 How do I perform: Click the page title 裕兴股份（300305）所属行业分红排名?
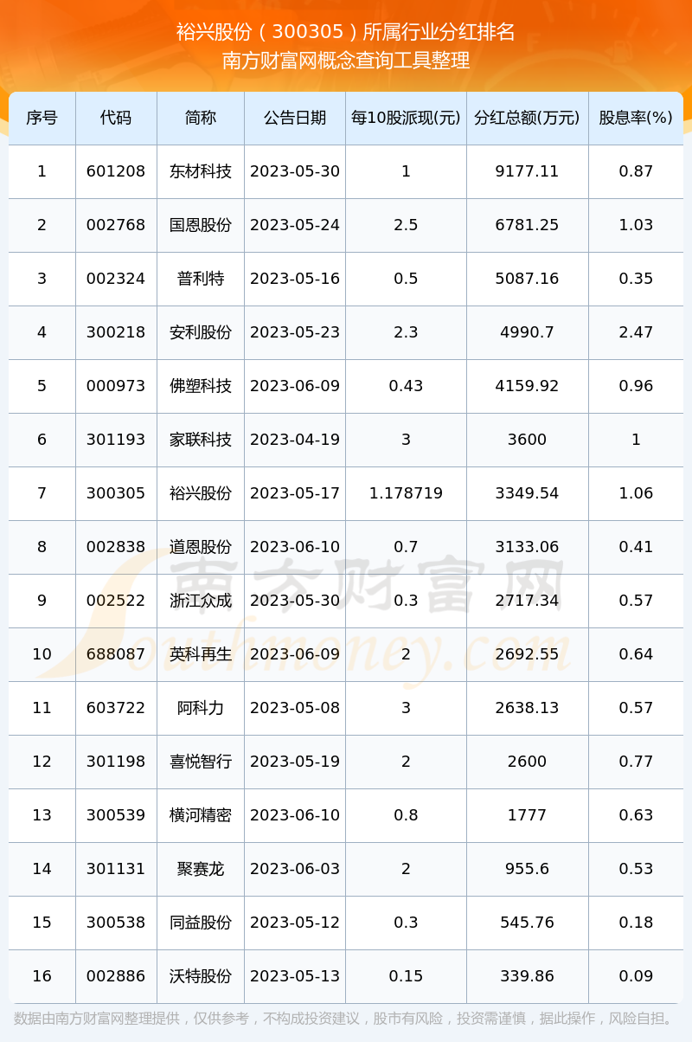(x=346, y=33)
